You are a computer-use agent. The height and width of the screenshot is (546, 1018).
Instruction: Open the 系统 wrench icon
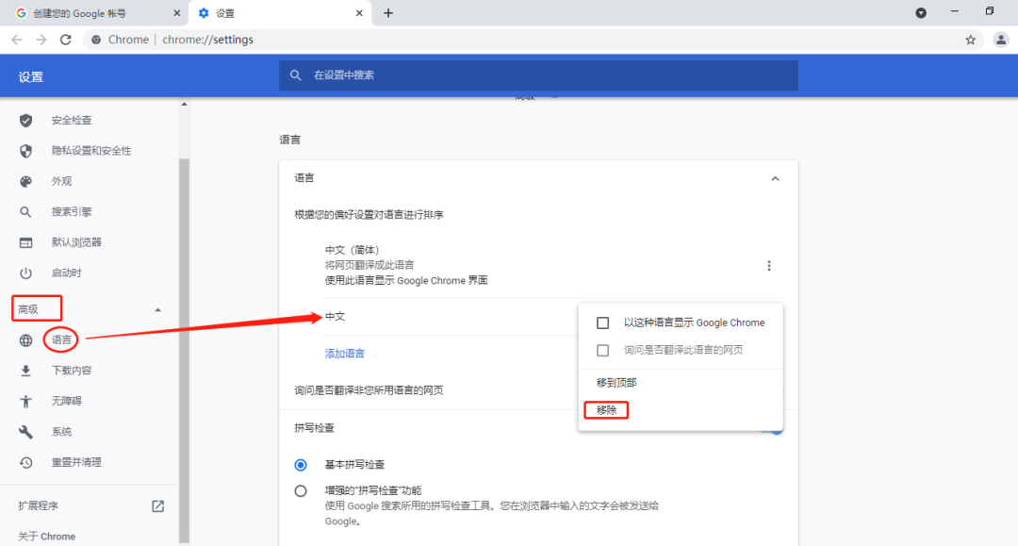point(25,431)
